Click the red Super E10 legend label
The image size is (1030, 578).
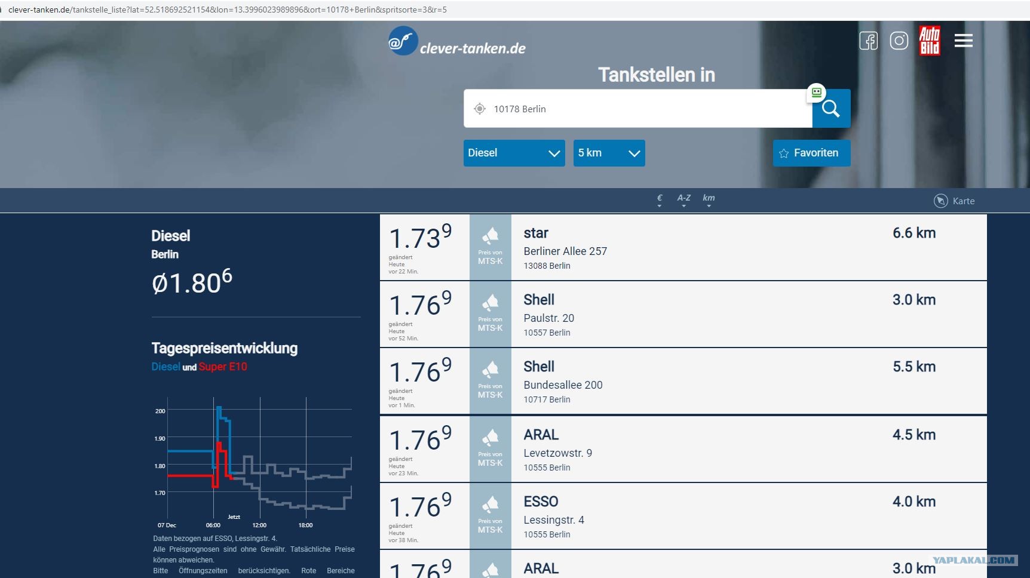click(x=223, y=367)
